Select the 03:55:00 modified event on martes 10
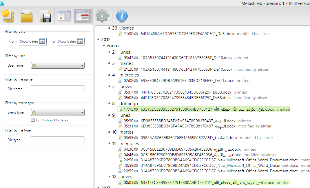The image size is (310, 188). 188,138
